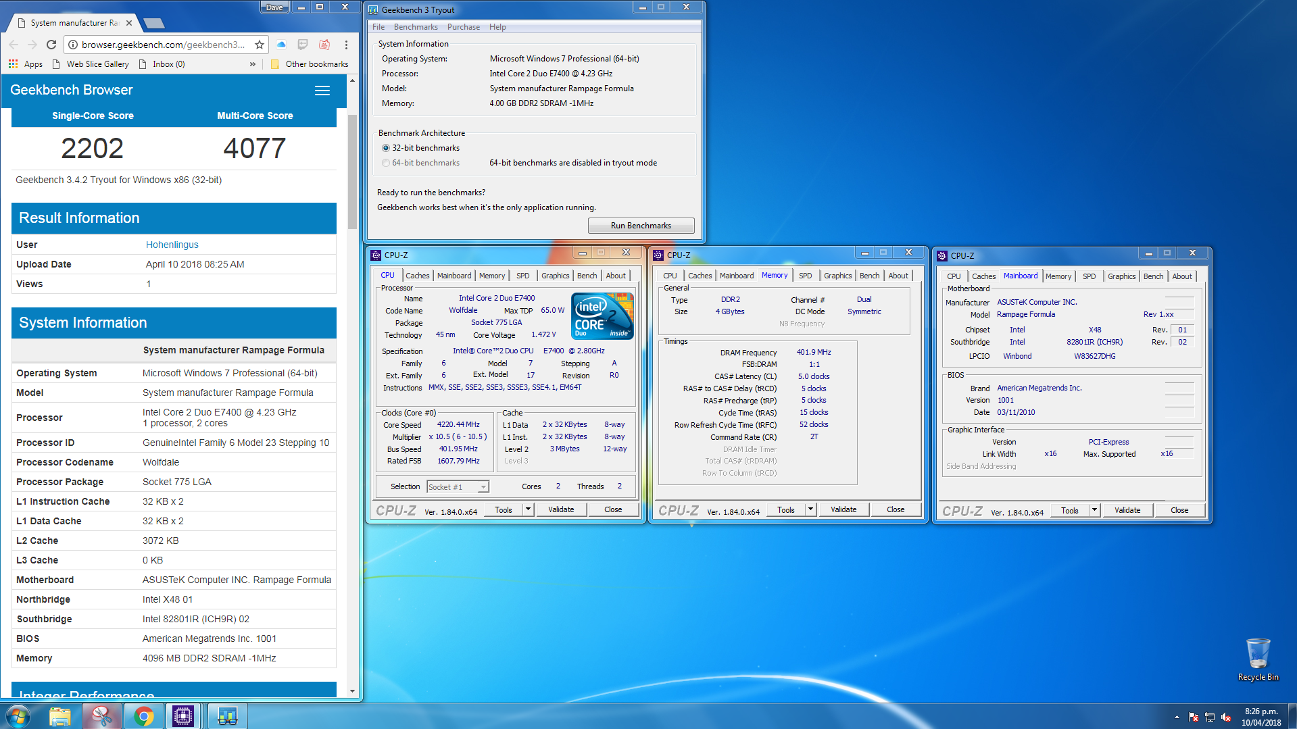Switch to CPU-Z from the taskbar
Image resolution: width=1297 pixels, height=729 pixels.
pos(183,716)
